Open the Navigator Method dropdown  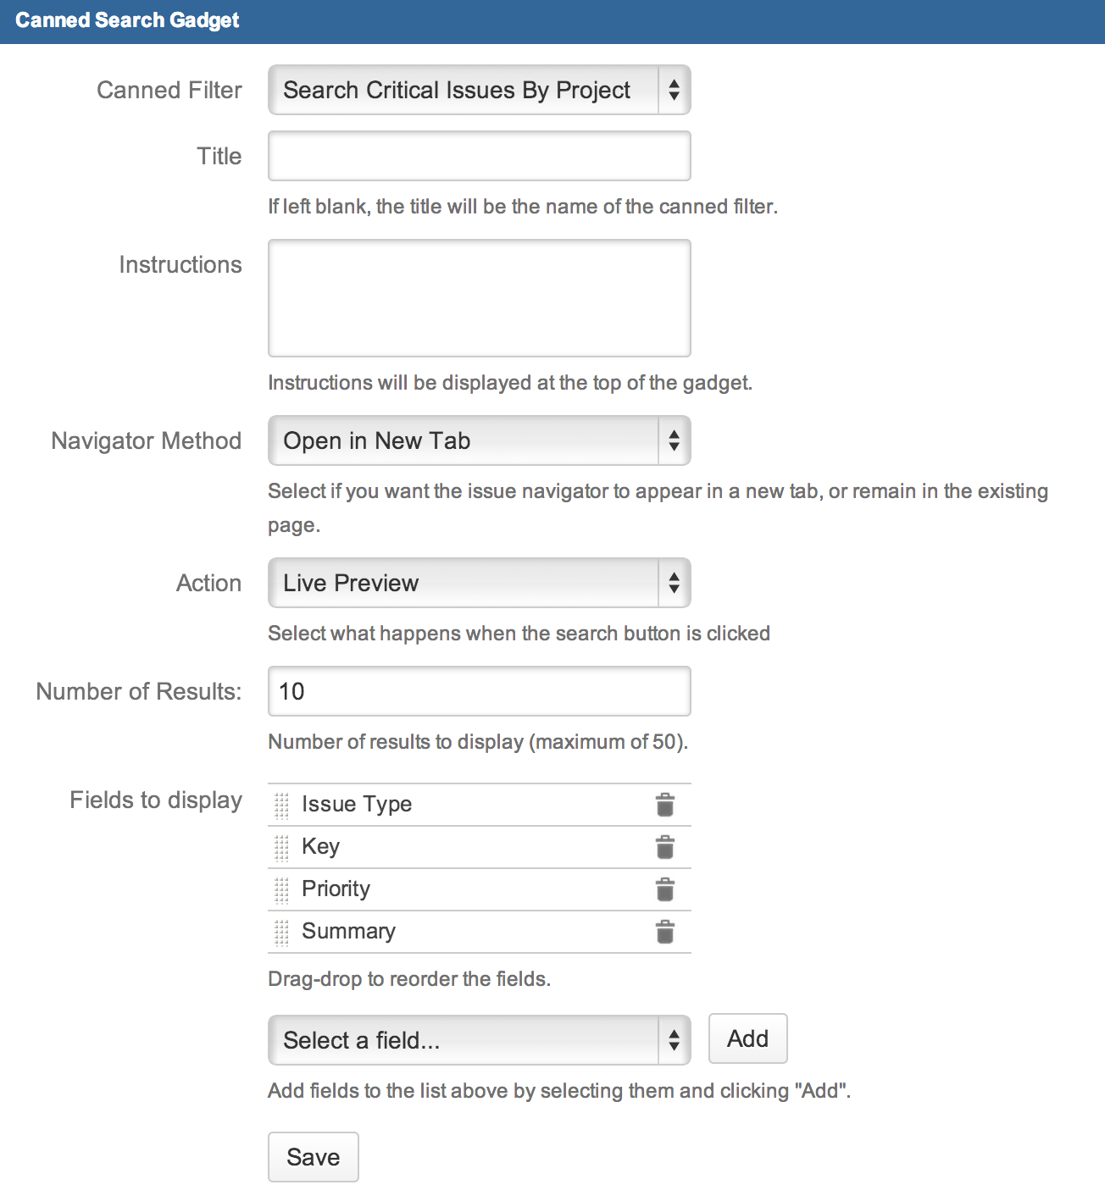click(479, 440)
